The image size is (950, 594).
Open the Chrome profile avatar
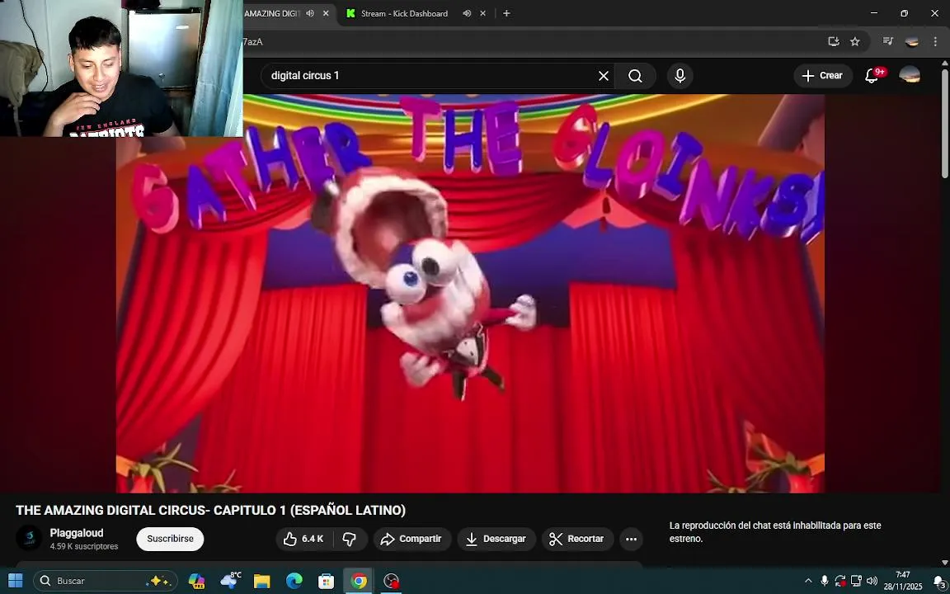click(912, 41)
